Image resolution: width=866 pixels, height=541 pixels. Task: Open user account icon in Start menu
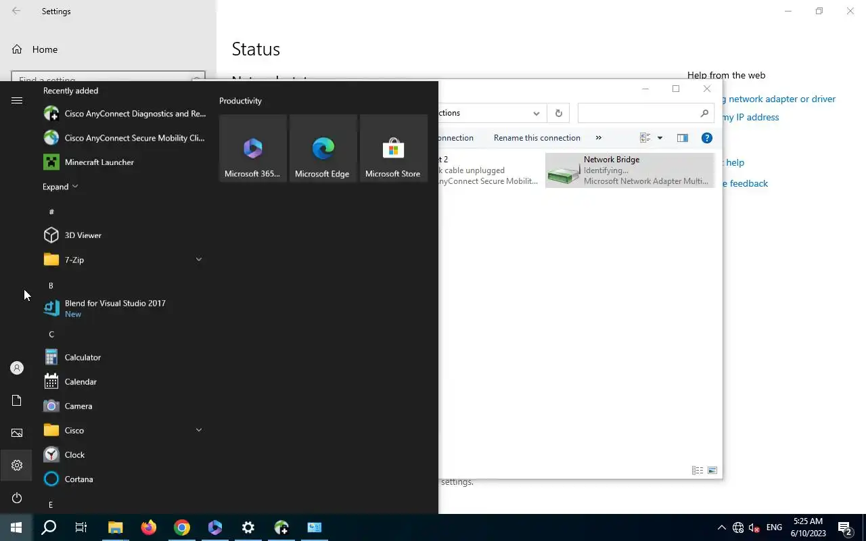point(17,368)
